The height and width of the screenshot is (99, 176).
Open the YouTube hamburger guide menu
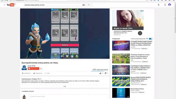pos(4,5)
